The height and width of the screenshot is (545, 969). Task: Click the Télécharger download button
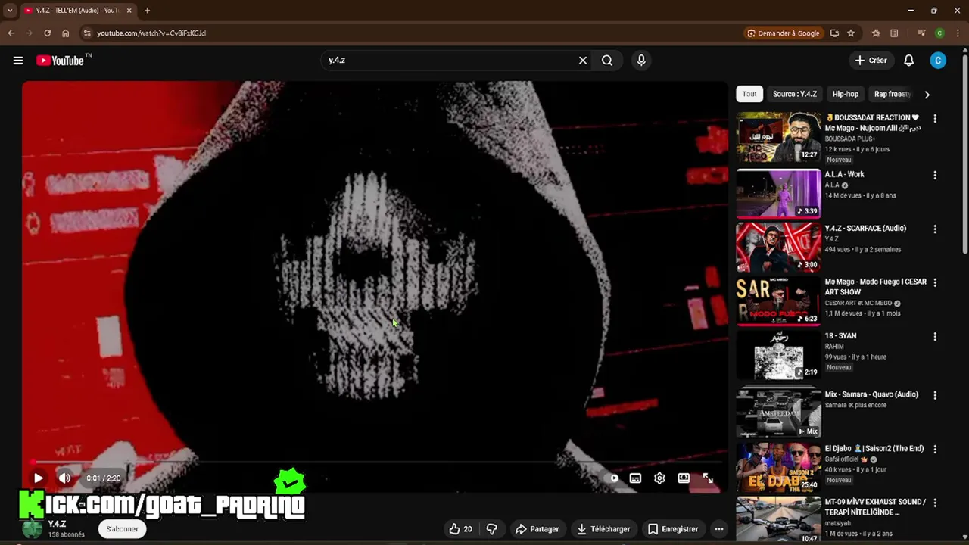tap(603, 529)
